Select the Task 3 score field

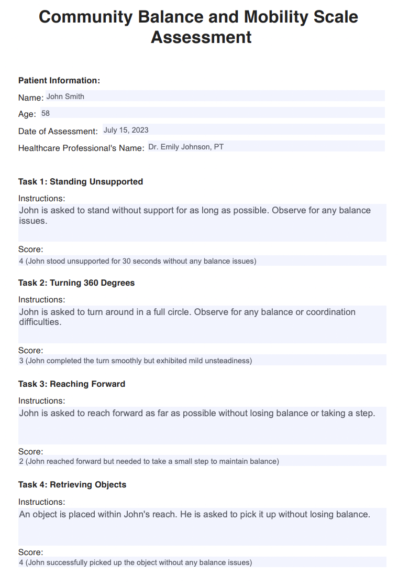(x=202, y=461)
